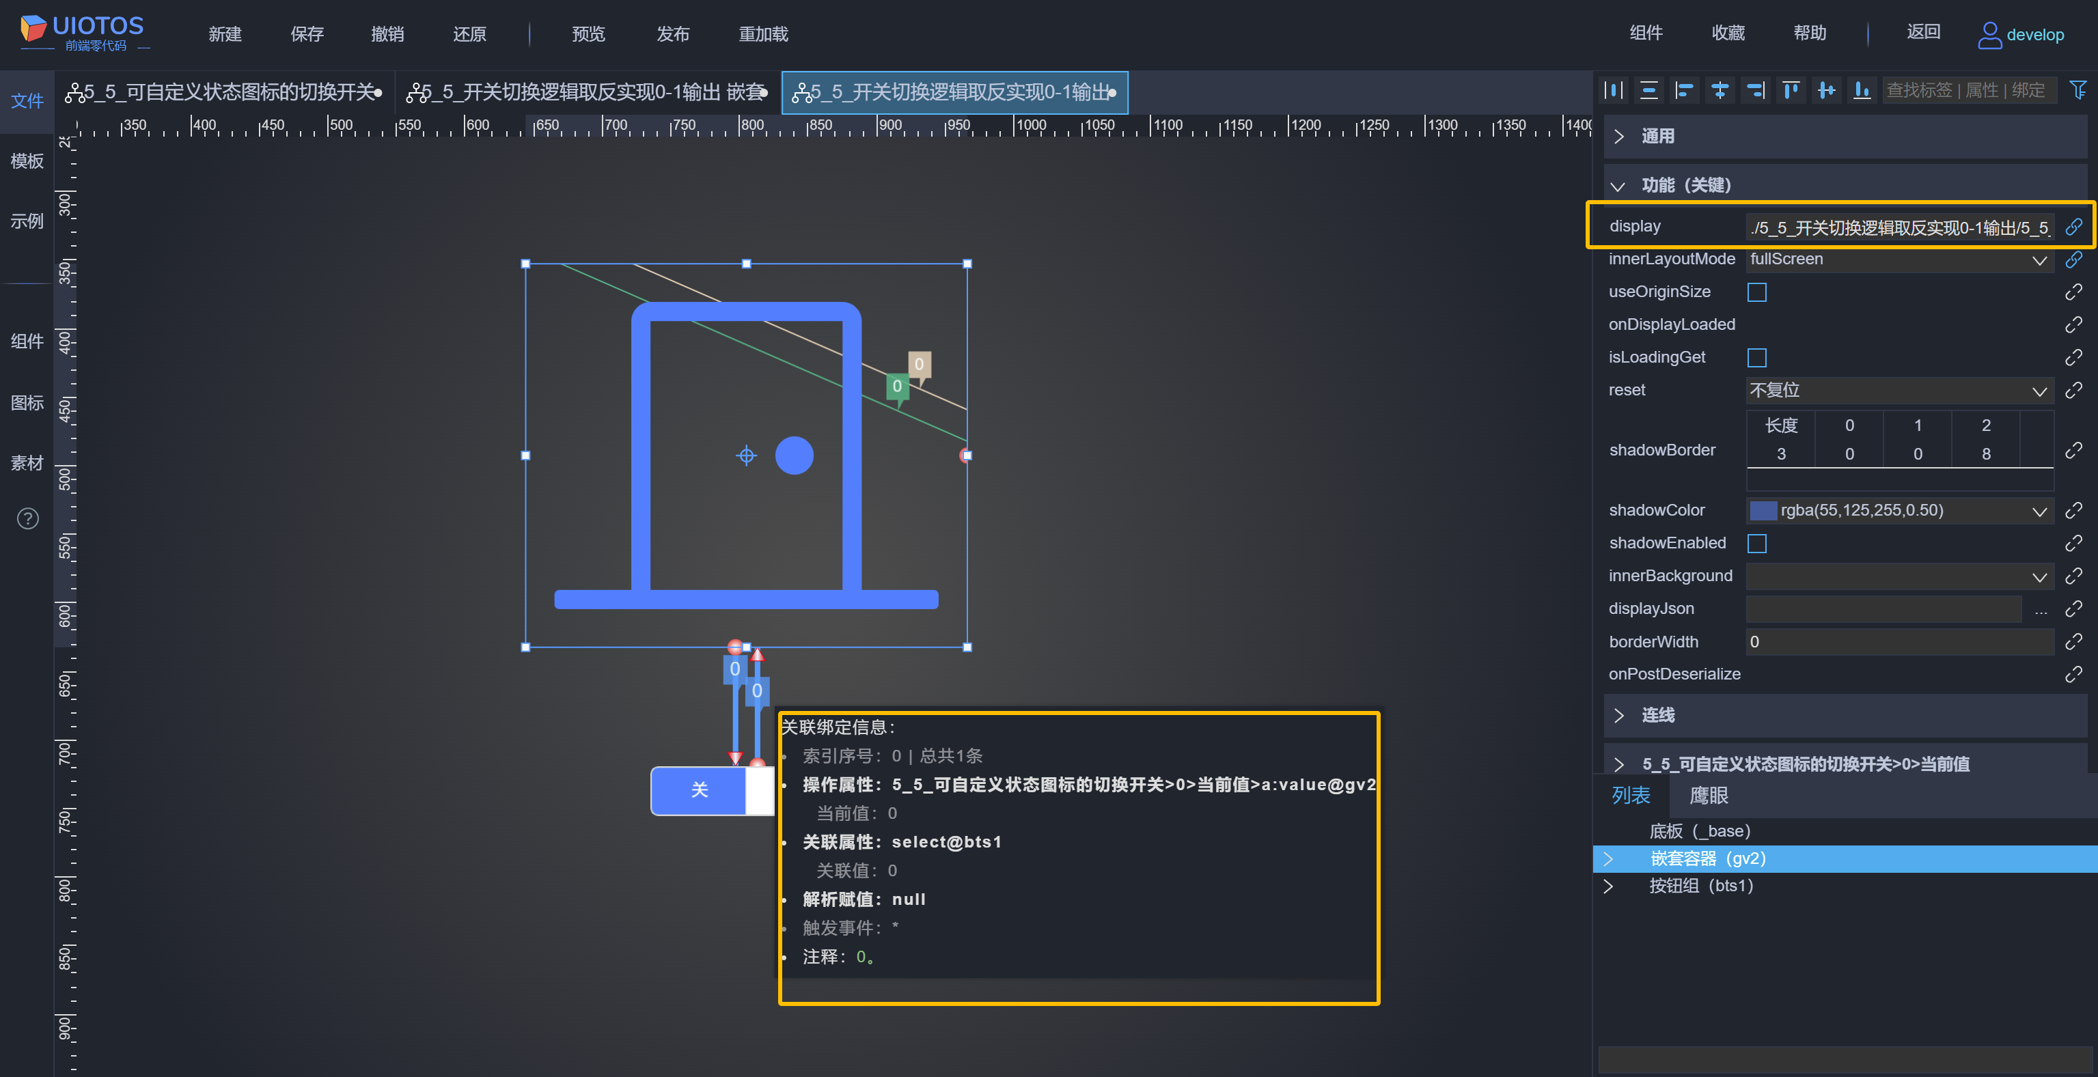Enable the useOriginSize checkbox

tap(1756, 292)
